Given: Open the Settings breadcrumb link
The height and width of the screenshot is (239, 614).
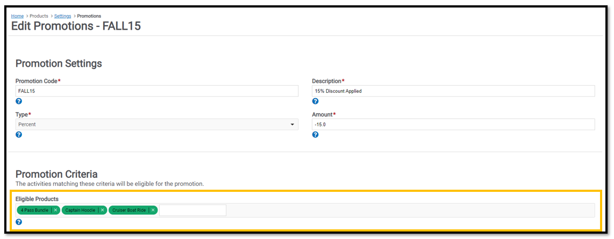Looking at the screenshot, I should pos(63,16).
